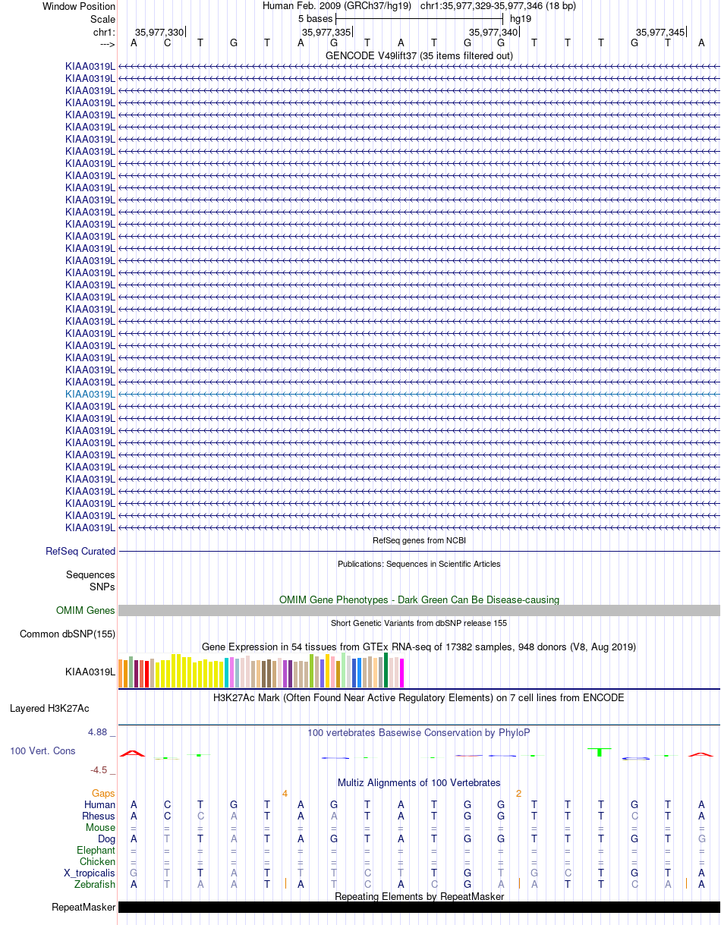The height and width of the screenshot is (925, 721).
Task: Click the RefSeq genes from NCBI title
Action: (x=419, y=540)
